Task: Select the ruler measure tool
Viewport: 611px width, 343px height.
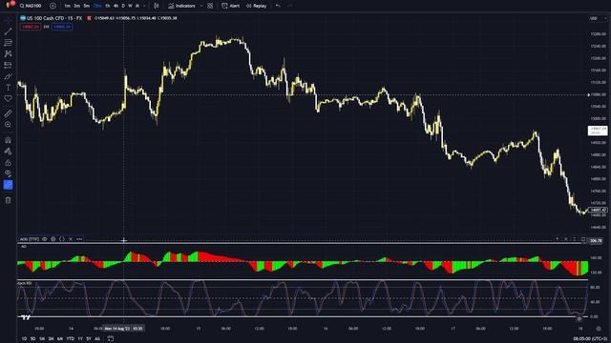Action: (8, 113)
